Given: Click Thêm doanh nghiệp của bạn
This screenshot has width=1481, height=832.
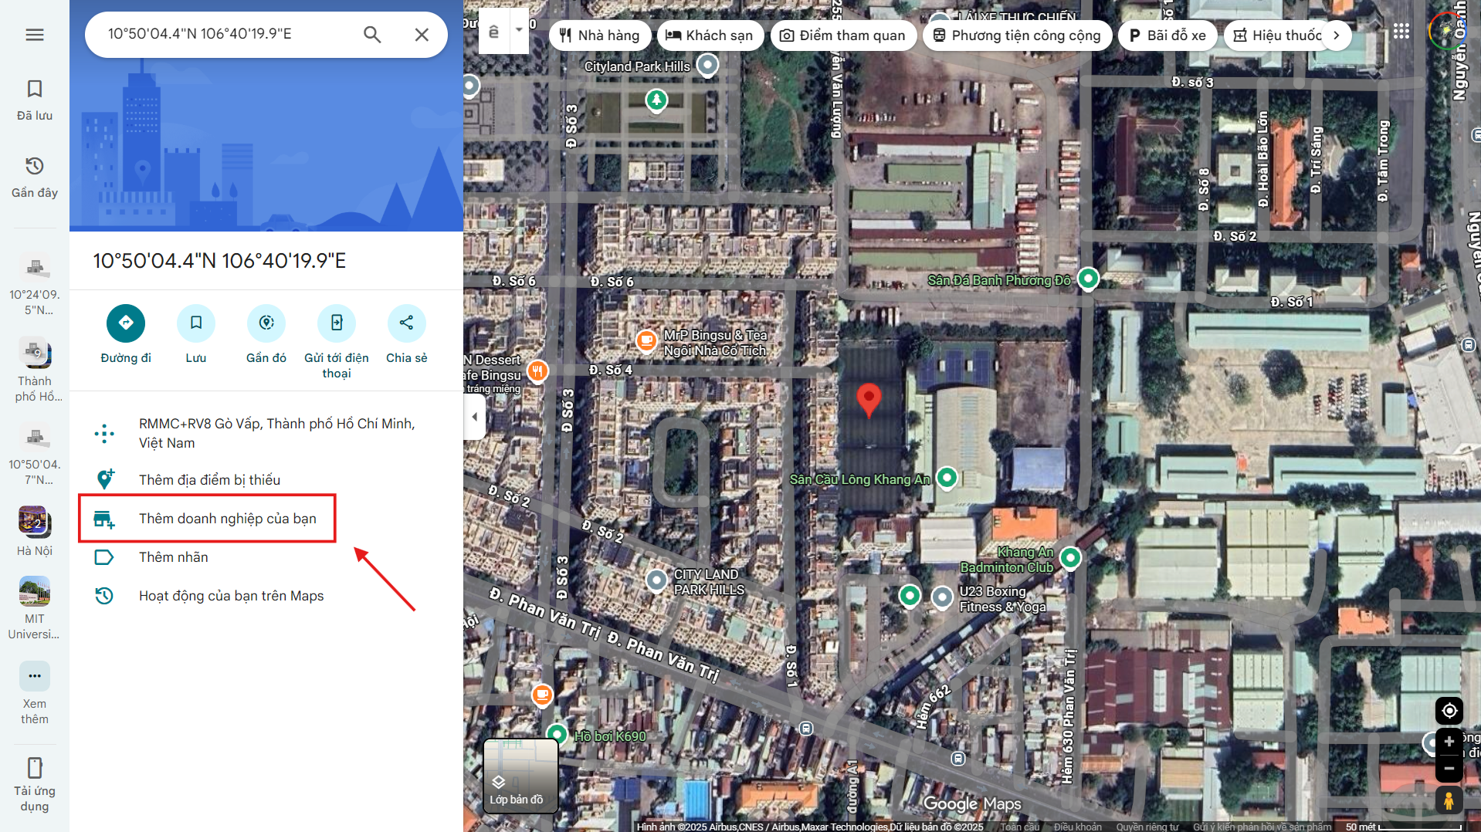Looking at the screenshot, I should pos(227,519).
